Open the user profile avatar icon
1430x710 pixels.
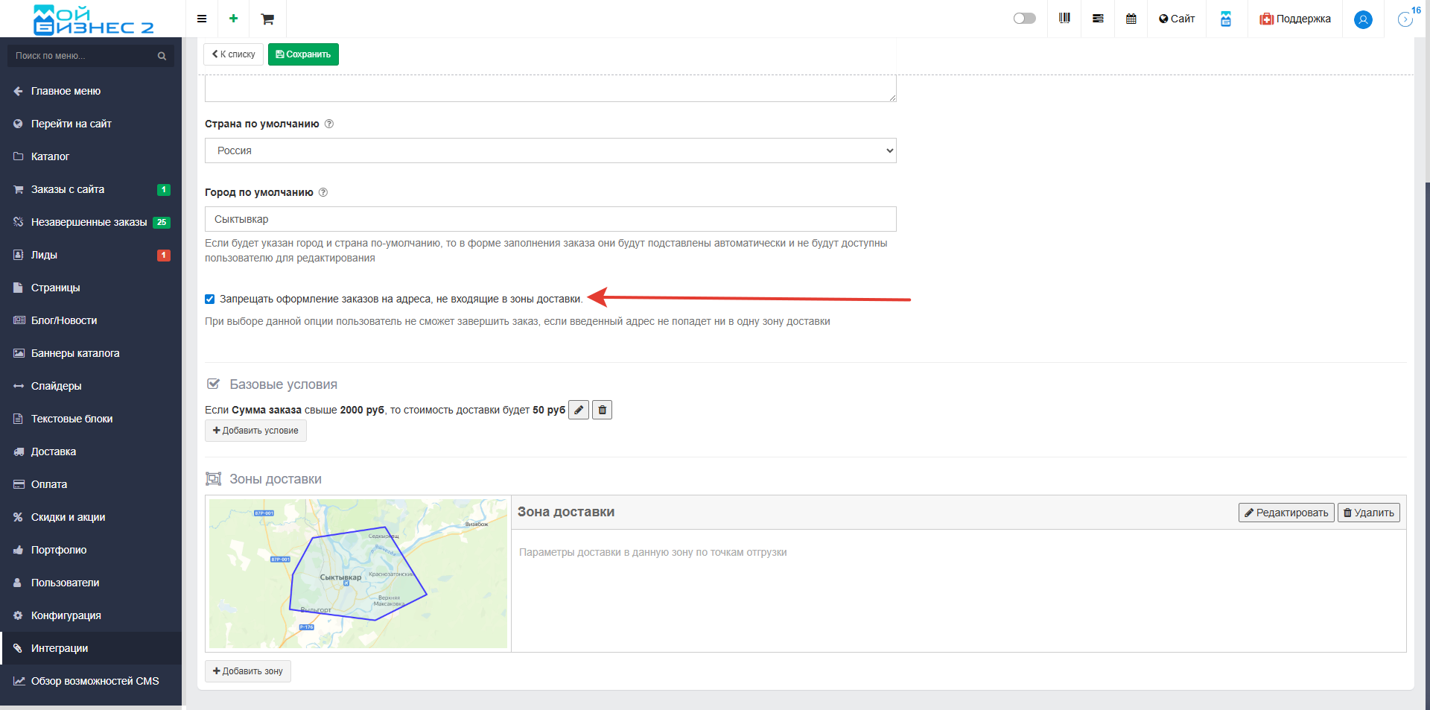1363,19
